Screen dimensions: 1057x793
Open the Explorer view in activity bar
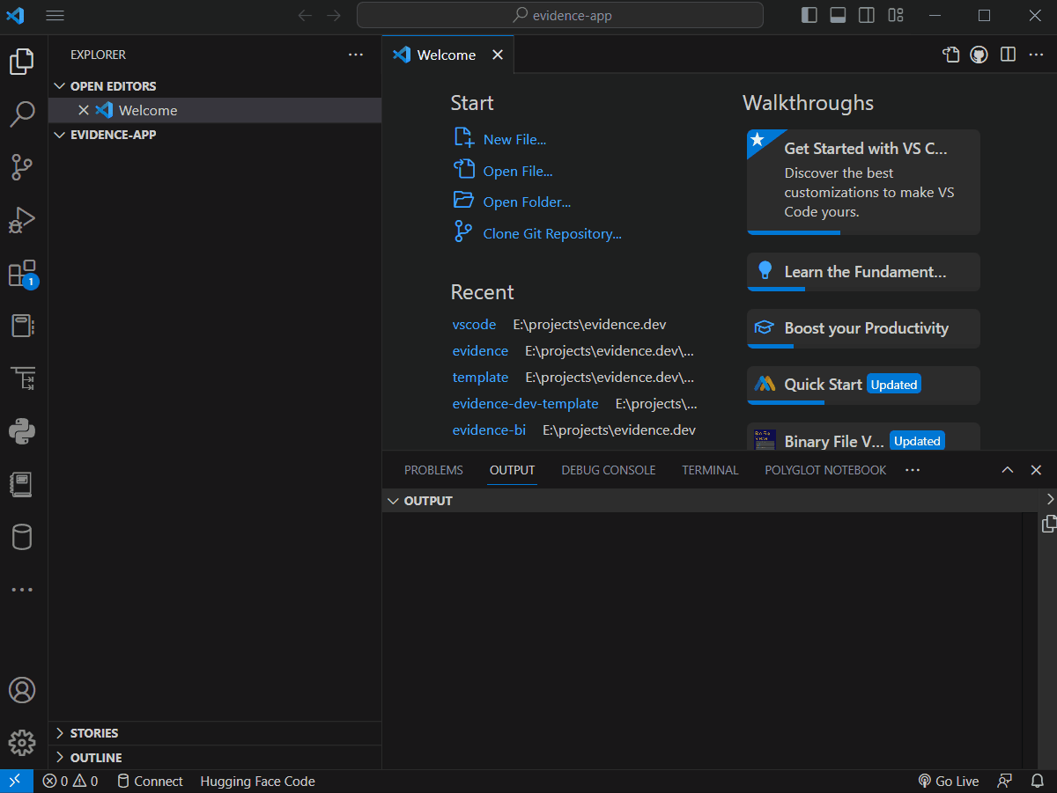(22, 61)
